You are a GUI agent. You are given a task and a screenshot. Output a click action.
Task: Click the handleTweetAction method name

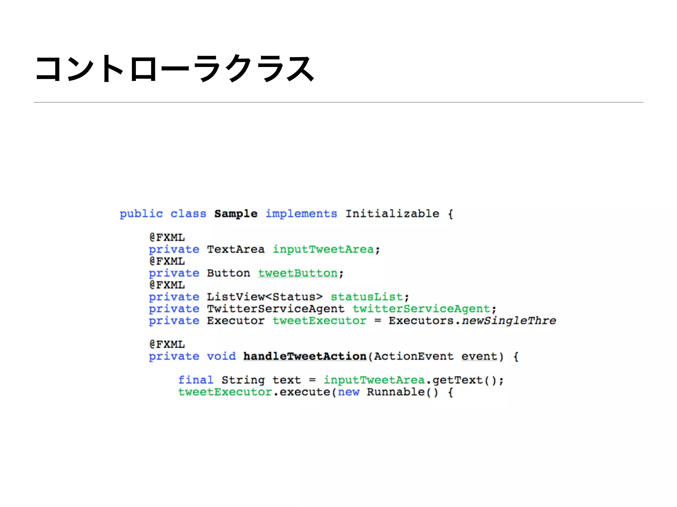tap(305, 356)
